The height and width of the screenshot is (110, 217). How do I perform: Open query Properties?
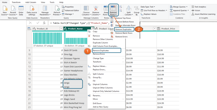(x=68, y=7)
